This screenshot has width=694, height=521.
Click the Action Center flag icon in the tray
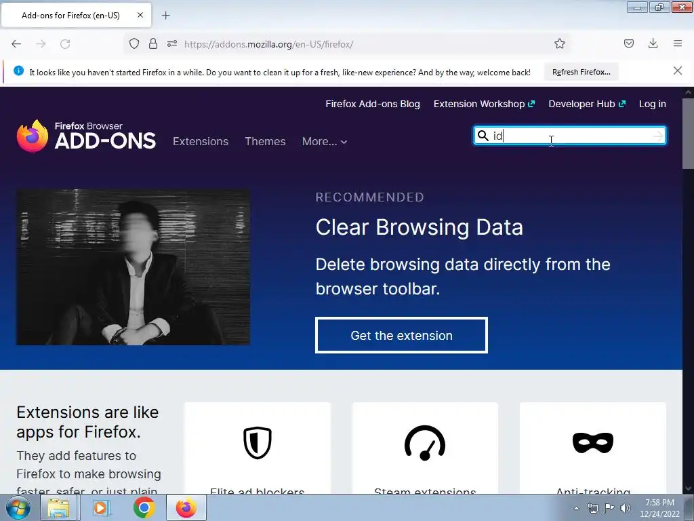click(609, 508)
